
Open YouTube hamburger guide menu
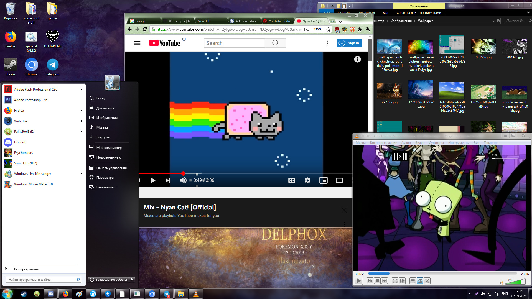[x=137, y=43]
